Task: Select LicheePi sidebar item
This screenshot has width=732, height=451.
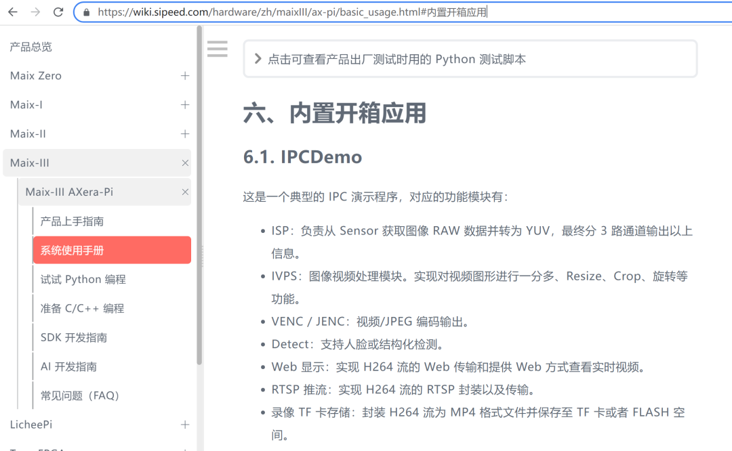Action: 31,425
